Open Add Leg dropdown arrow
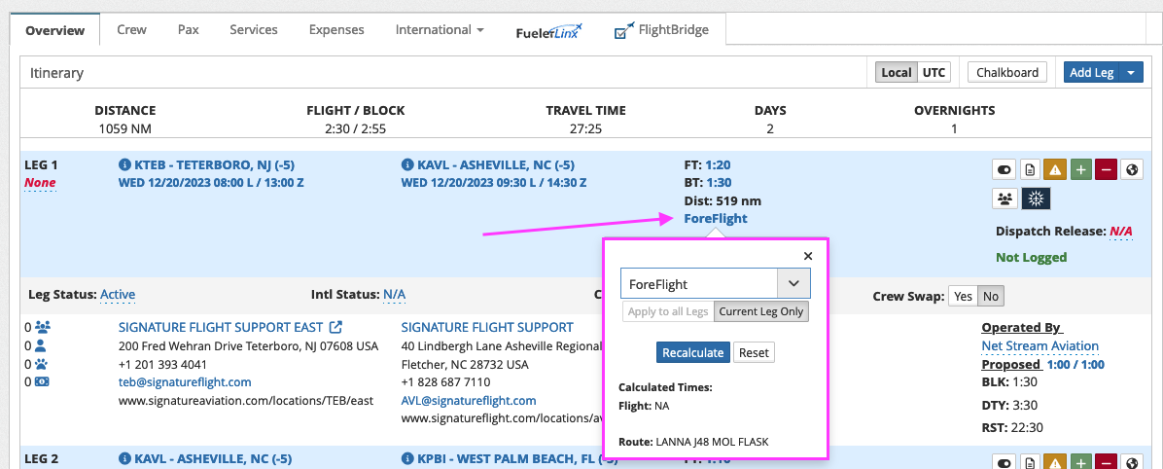Viewport: 1163px width, 469px height. click(1131, 73)
